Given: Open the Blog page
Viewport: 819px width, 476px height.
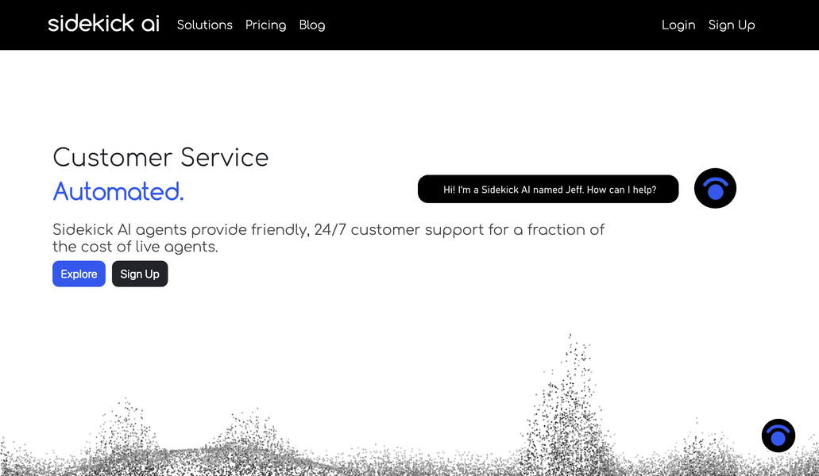Looking at the screenshot, I should coord(312,25).
